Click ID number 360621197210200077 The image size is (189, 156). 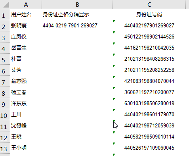(149, 92)
